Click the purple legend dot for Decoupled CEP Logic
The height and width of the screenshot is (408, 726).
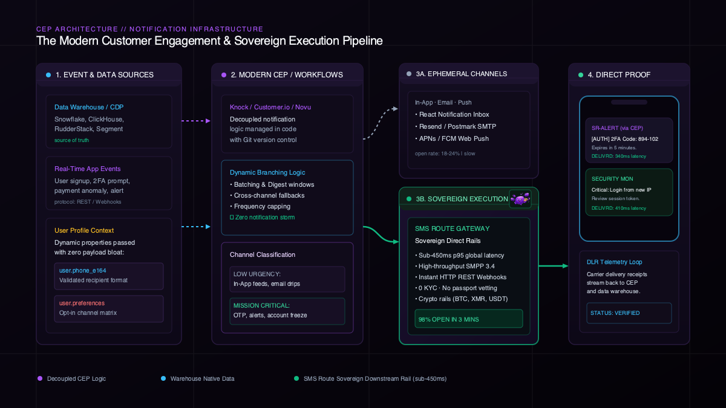(x=40, y=378)
